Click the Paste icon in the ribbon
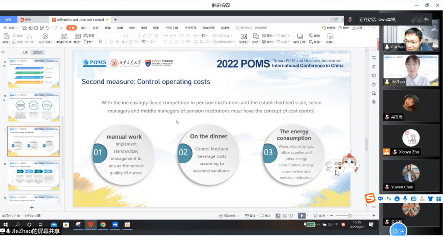 [x=6, y=36]
